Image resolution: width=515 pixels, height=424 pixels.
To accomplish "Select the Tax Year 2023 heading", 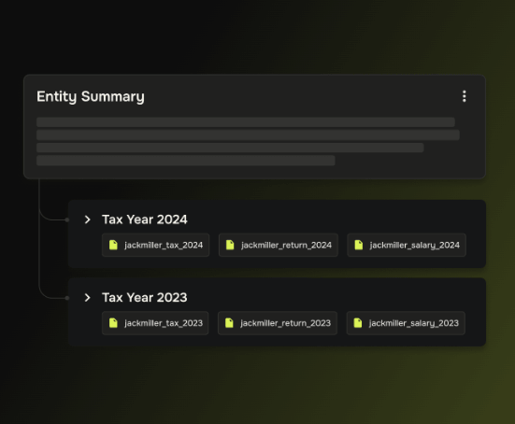I will tap(145, 298).
